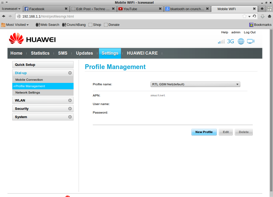Click the URL address field

click(x=128, y=16)
